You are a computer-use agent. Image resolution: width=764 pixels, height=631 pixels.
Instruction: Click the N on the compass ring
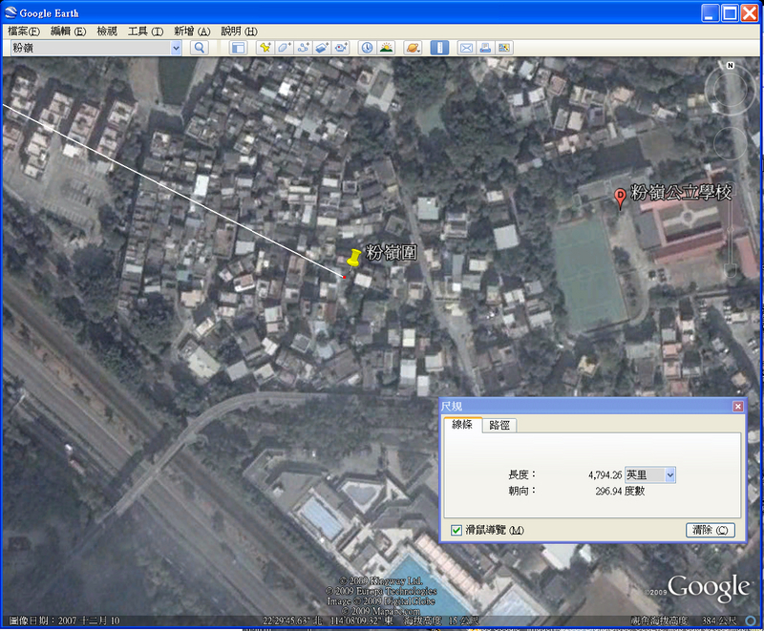coord(730,65)
